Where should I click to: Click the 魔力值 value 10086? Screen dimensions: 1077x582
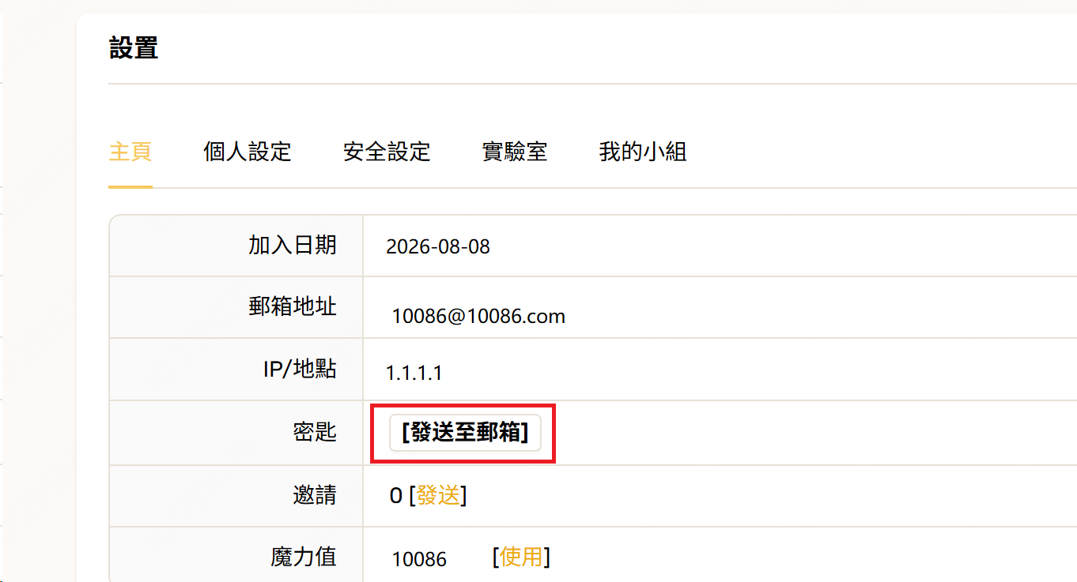click(x=419, y=559)
